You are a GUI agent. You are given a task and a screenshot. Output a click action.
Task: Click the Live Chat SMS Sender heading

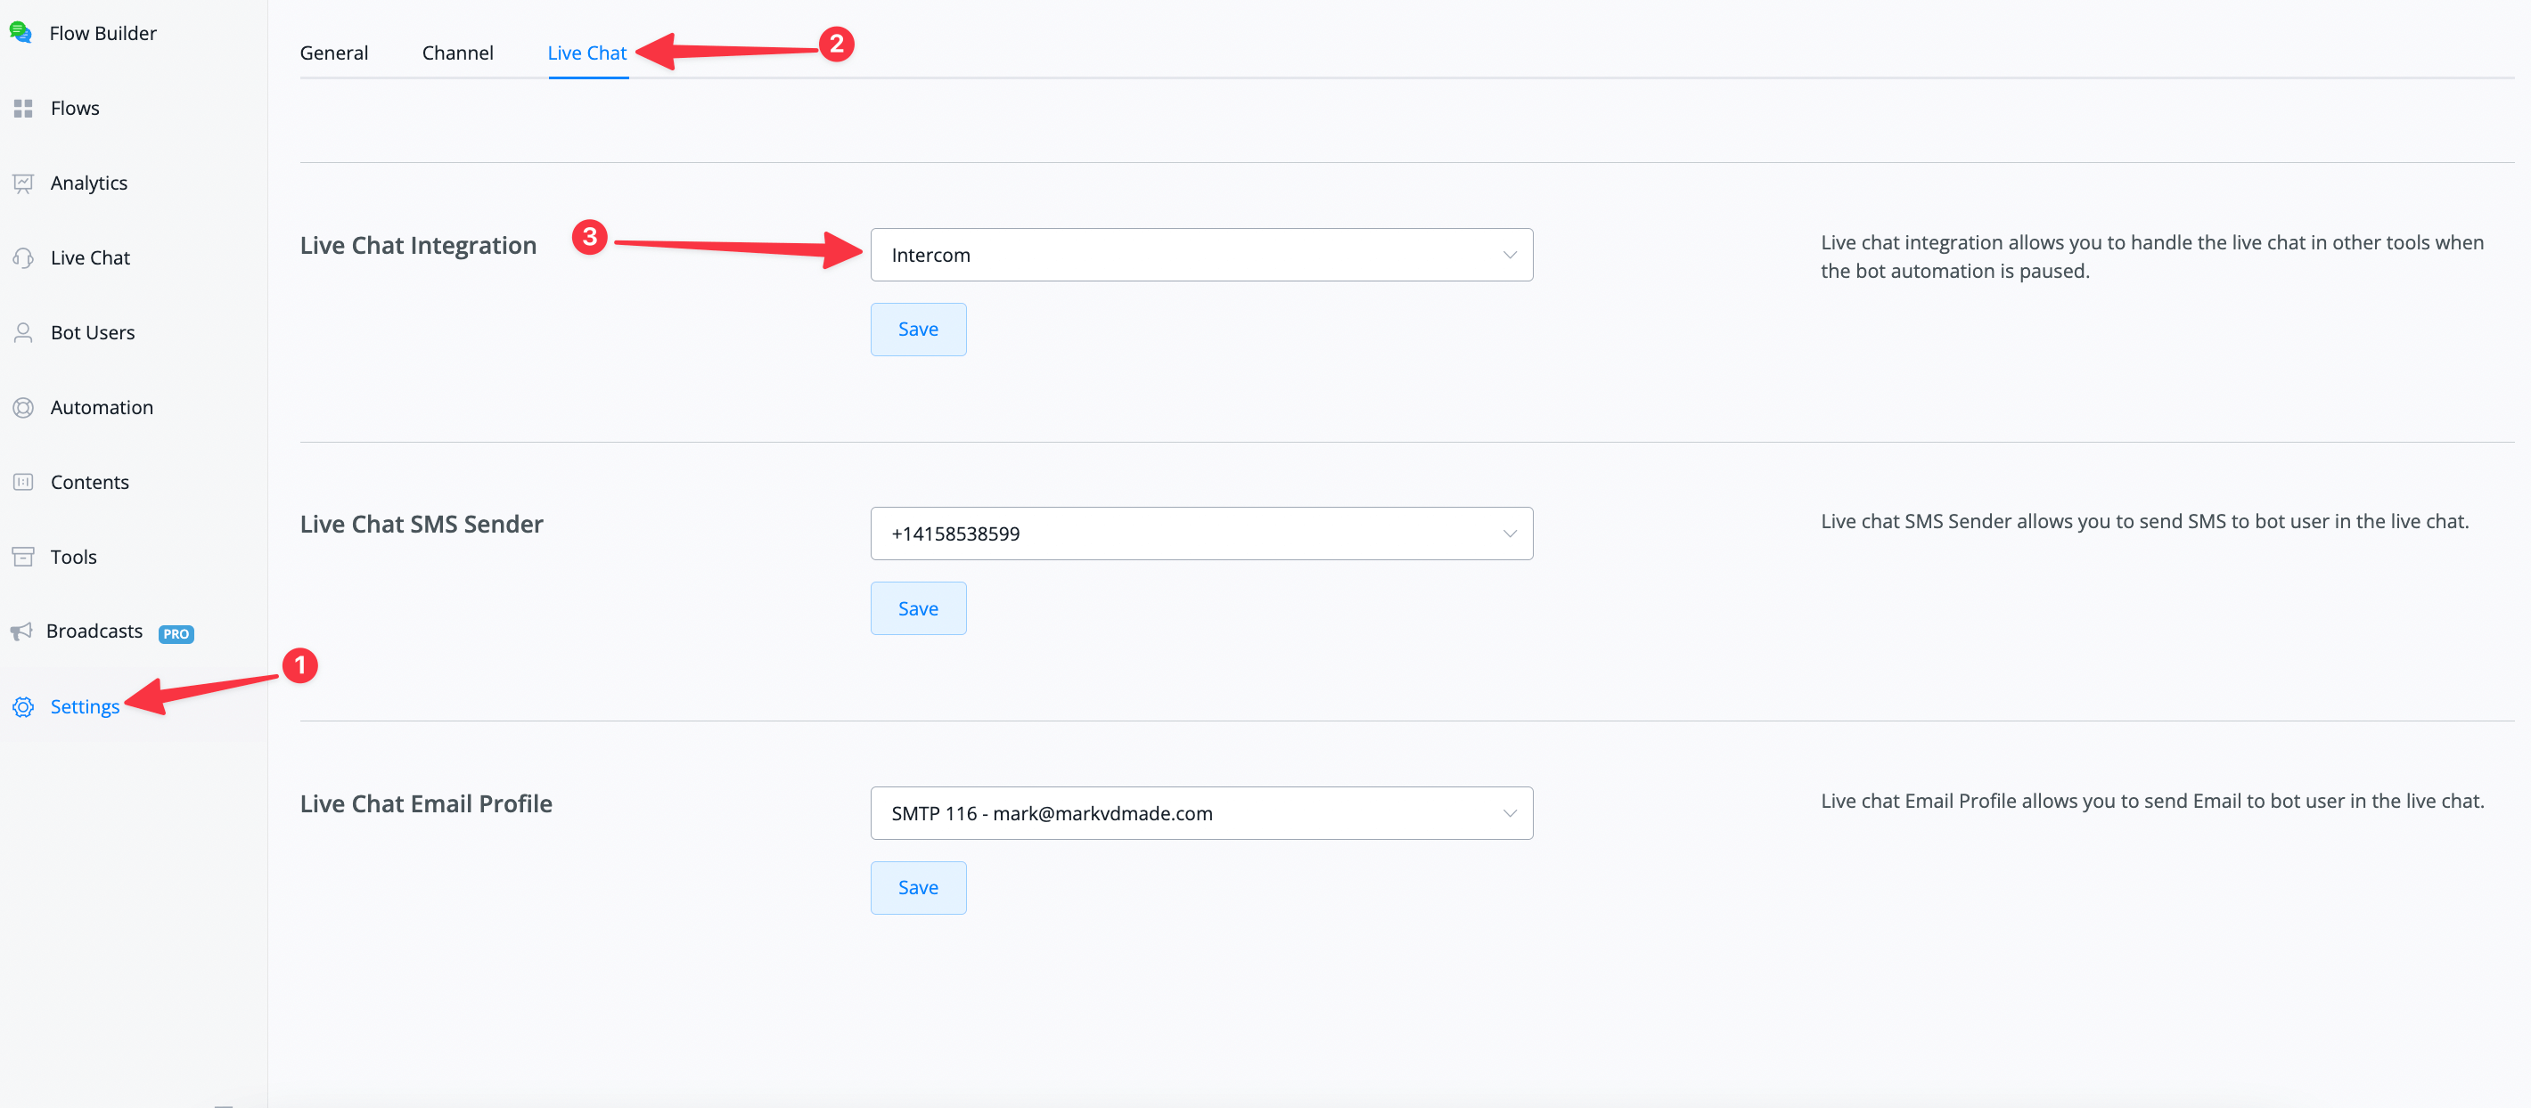[x=422, y=525]
